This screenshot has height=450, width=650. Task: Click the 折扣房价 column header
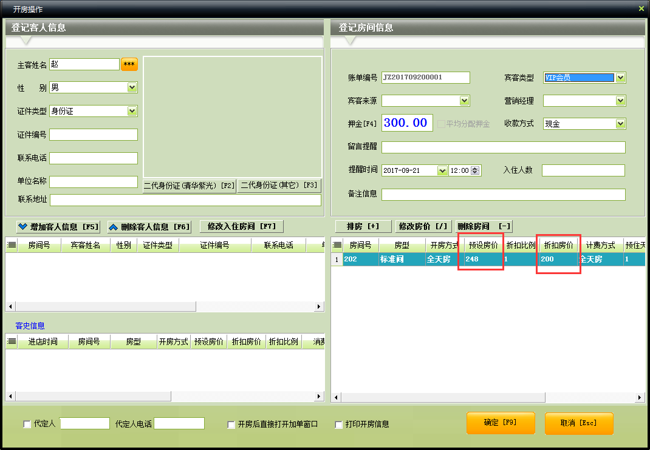coord(558,245)
